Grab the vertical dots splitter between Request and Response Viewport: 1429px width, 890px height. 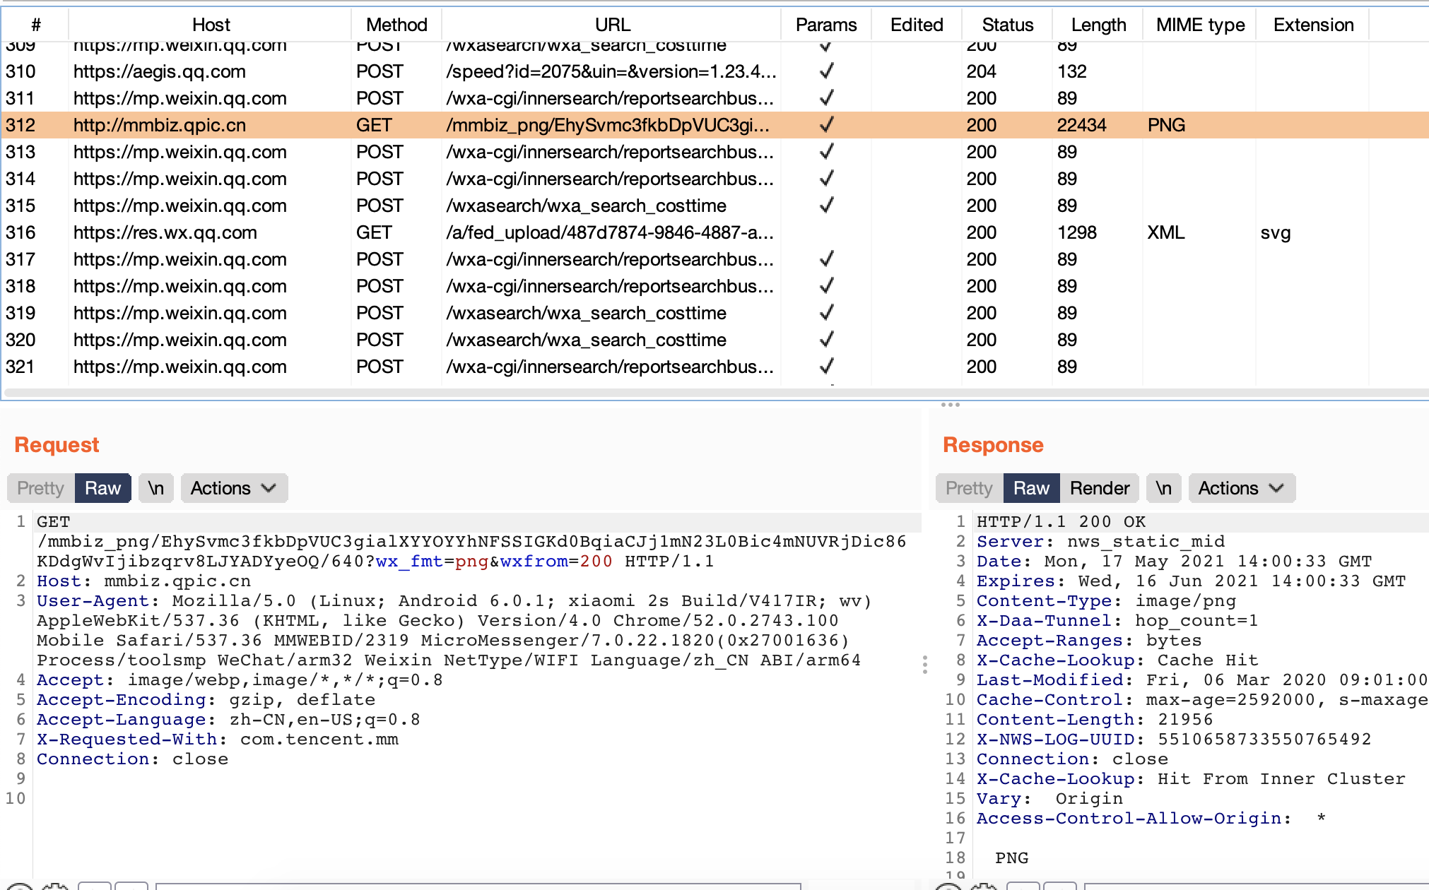click(924, 664)
